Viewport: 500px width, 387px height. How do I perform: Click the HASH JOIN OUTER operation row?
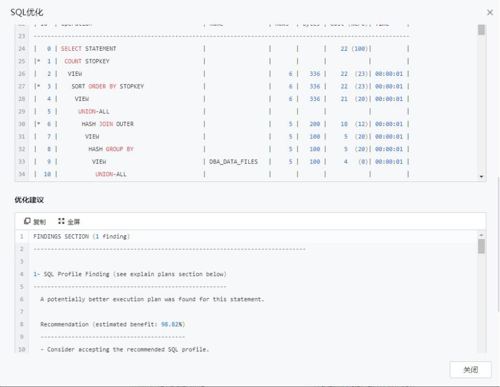click(107, 124)
